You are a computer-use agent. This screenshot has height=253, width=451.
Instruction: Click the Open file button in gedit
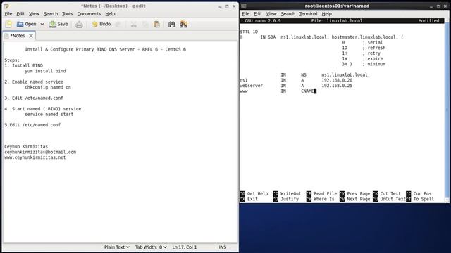[27, 25]
